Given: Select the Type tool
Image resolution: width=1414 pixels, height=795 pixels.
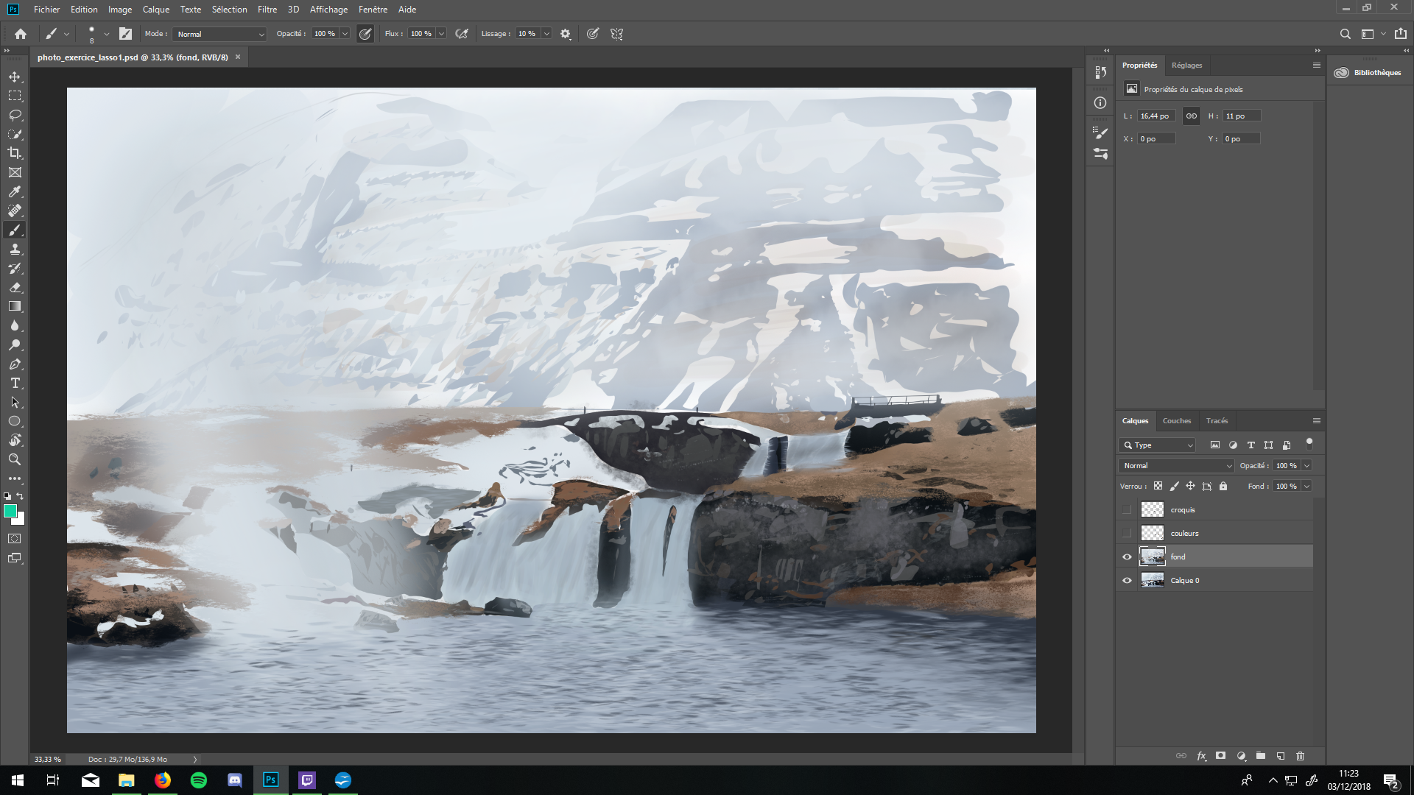Looking at the screenshot, I should click(x=15, y=383).
